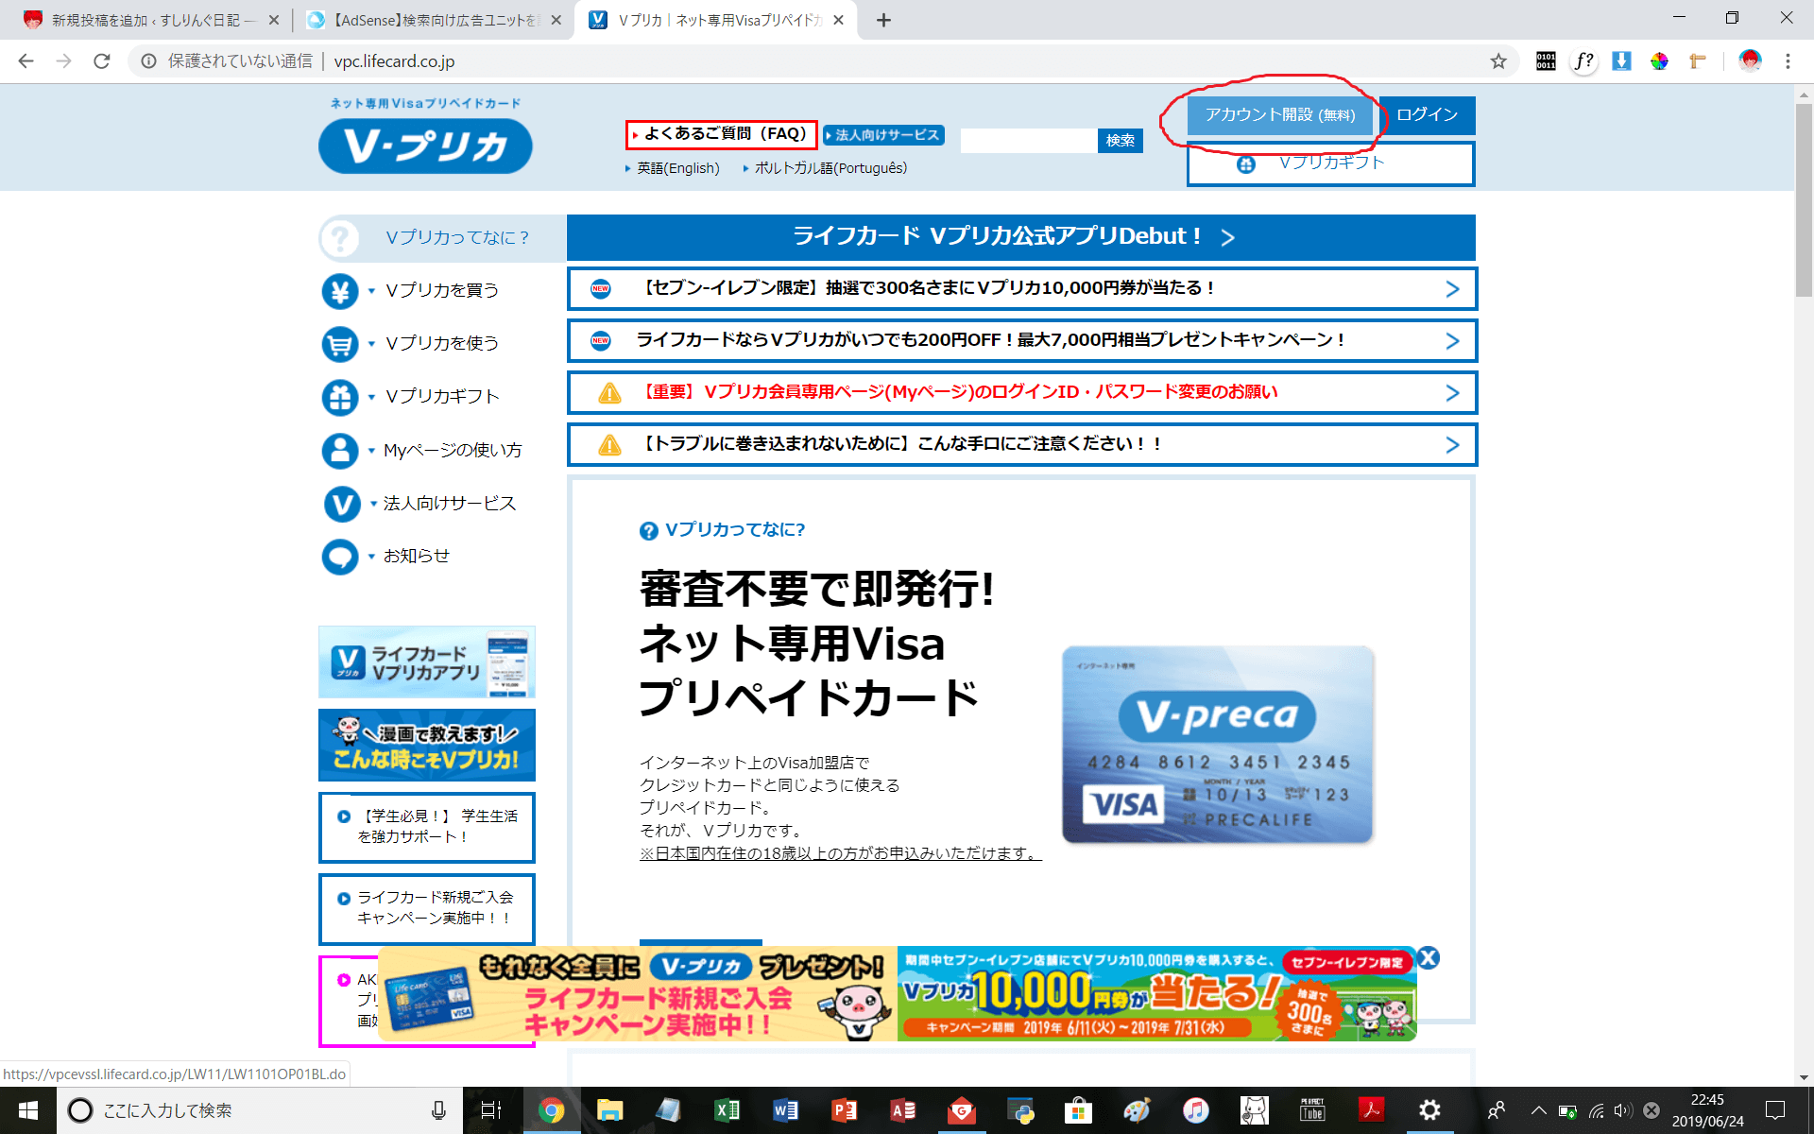Click the V icon beside 法人向けサービス
The image size is (1814, 1134).
pos(342,504)
